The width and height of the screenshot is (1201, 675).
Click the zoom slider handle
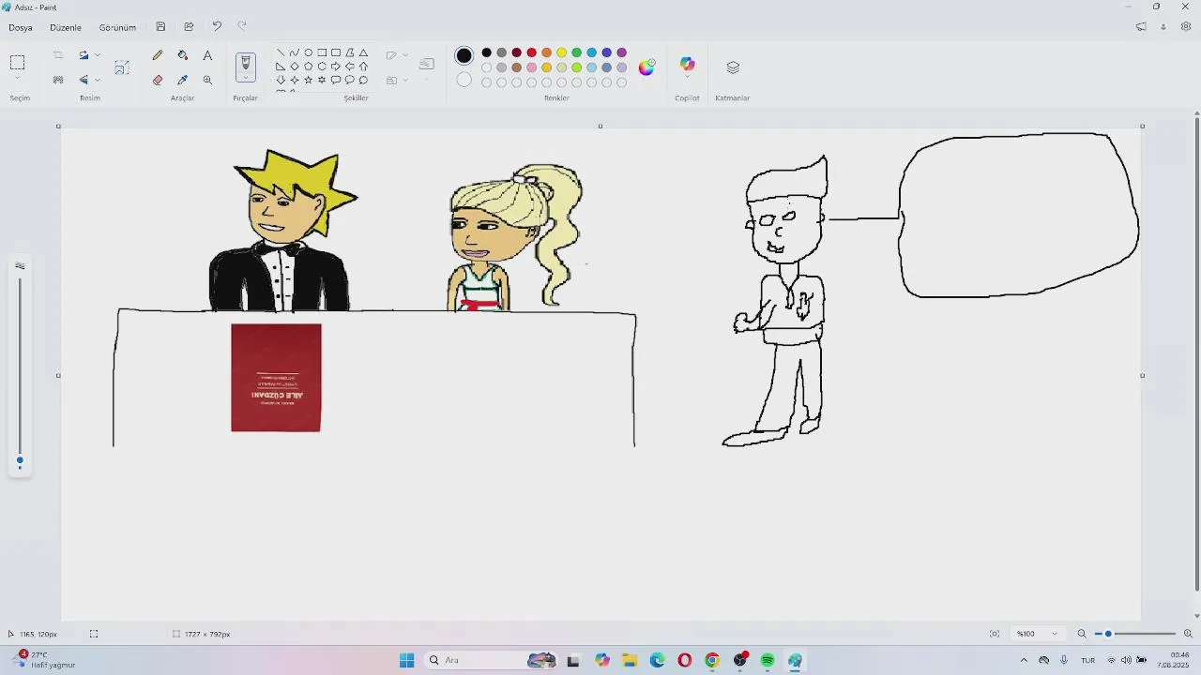click(1108, 634)
